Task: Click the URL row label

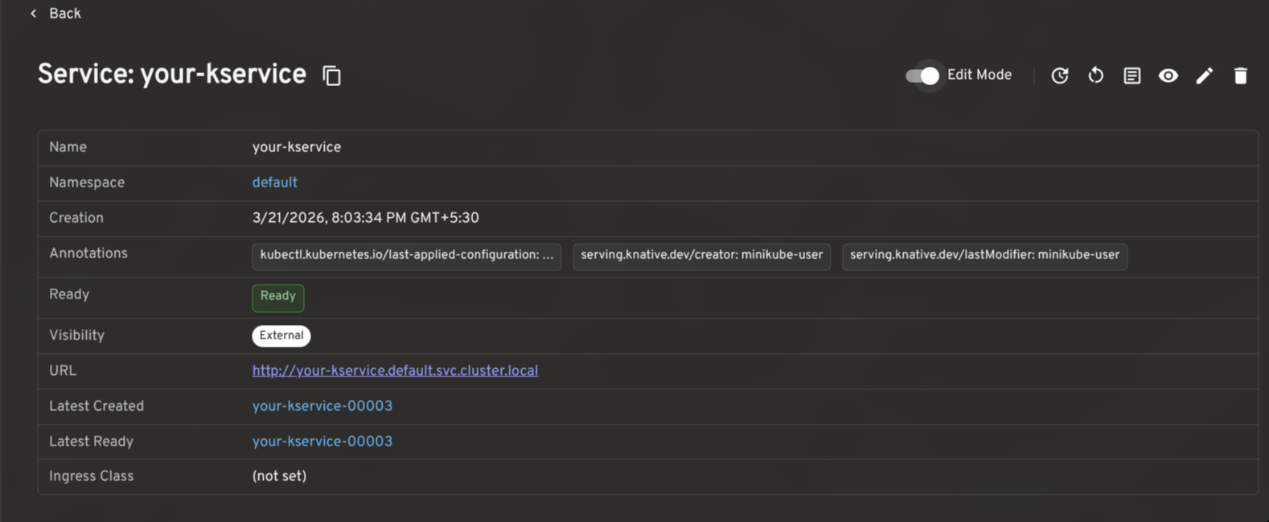Action: coord(63,371)
